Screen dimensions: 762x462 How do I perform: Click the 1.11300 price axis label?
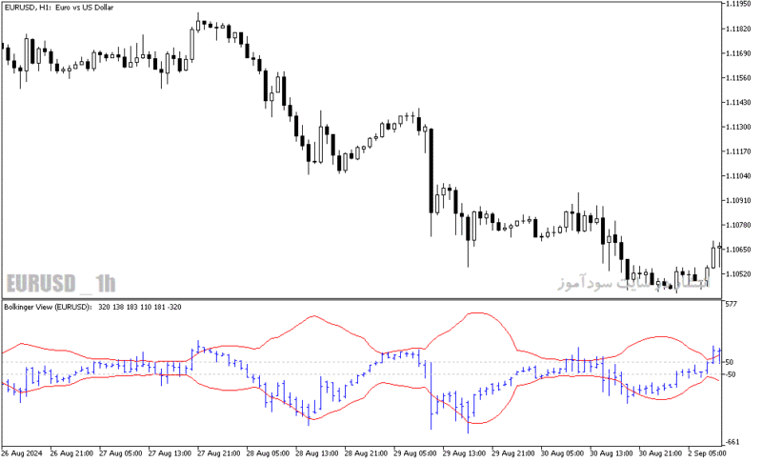click(737, 127)
